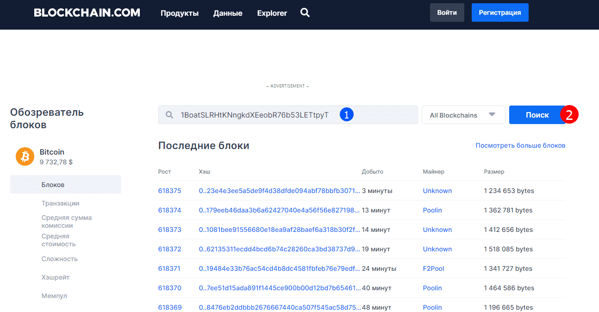
Task: Open Poolin miner of block 618370
Action: point(432,288)
